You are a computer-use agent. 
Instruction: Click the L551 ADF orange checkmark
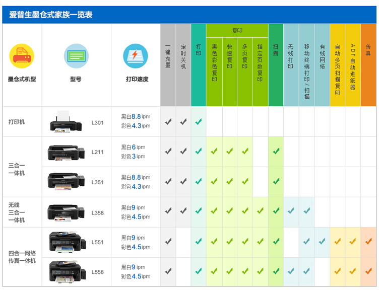[353, 241]
